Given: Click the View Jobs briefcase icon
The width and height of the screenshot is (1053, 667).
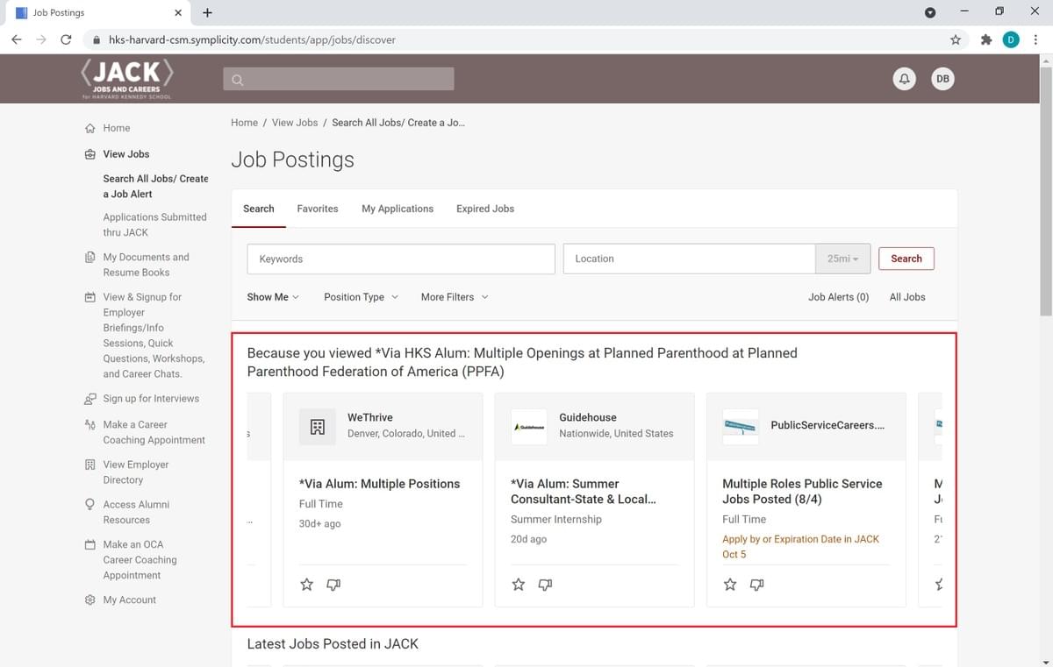Looking at the screenshot, I should [90, 154].
